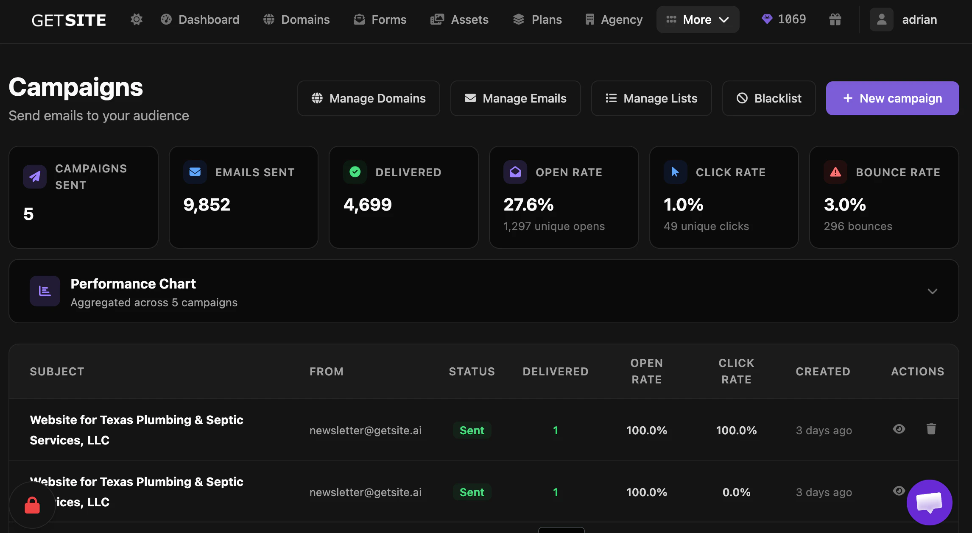Sort the table by the Created column
Screen dimensions: 972x533
(x=823, y=371)
